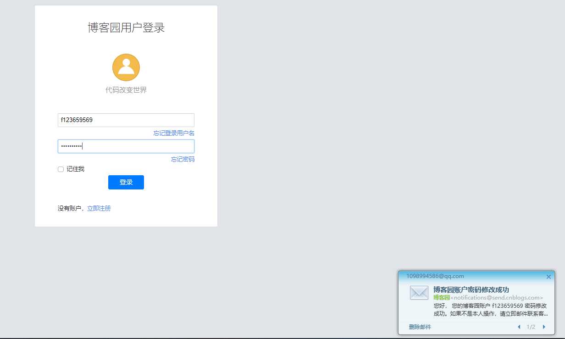Image resolution: width=565 pixels, height=339 pixels.
Task: Open the 忘记登录用户名 link
Action: (x=174, y=133)
